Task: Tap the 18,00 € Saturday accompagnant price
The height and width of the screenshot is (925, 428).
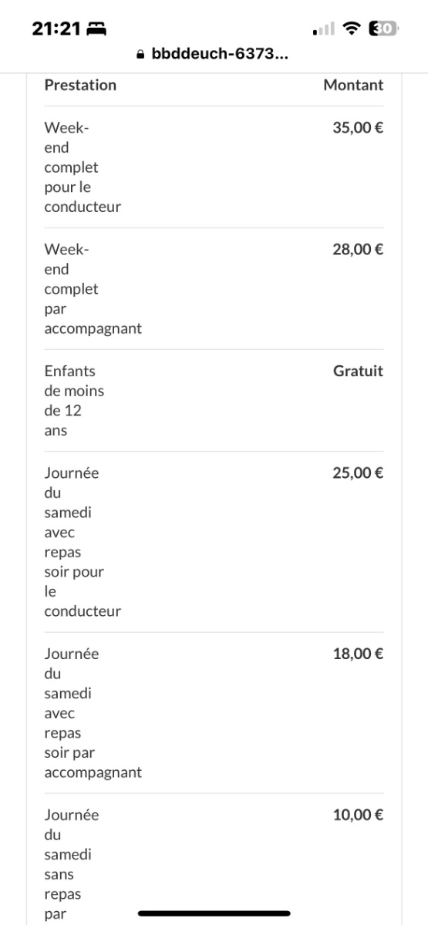Action: [358, 654]
